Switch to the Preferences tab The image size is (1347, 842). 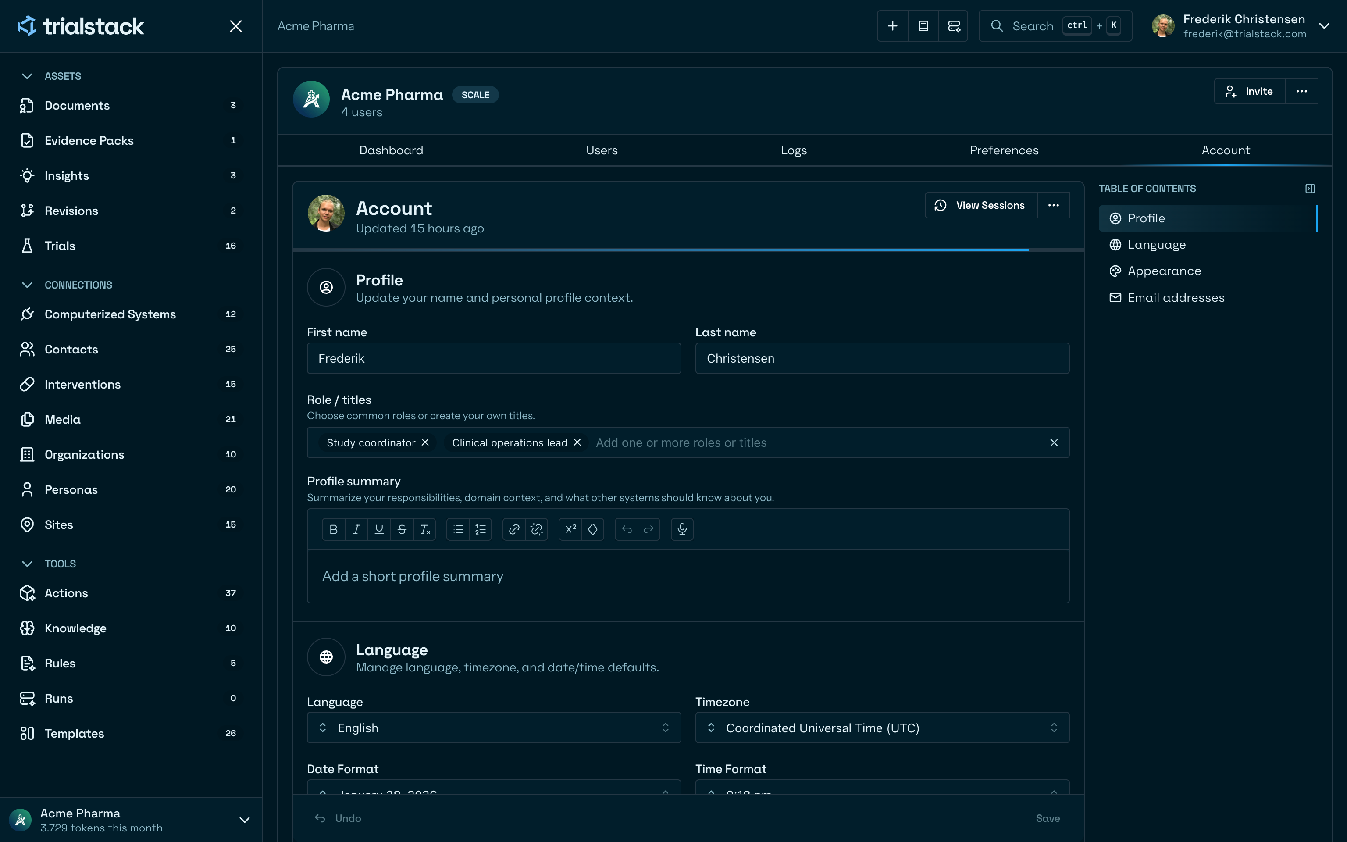tap(1004, 150)
